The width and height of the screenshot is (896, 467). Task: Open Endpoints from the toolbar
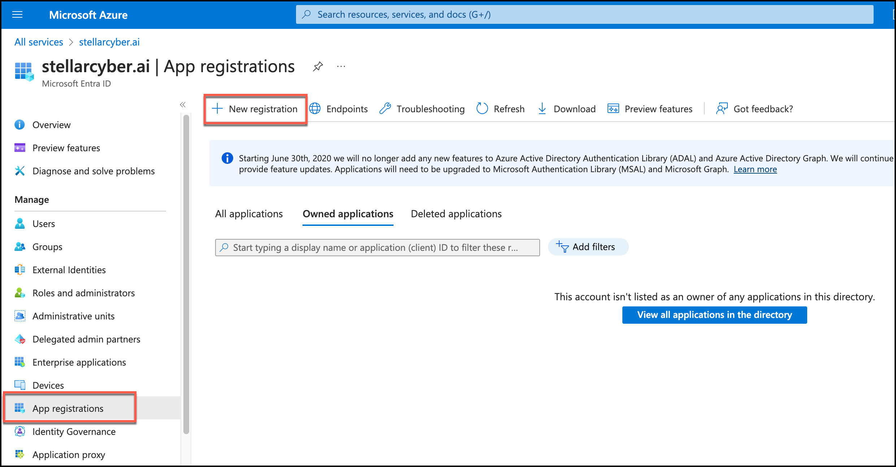[x=339, y=109]
